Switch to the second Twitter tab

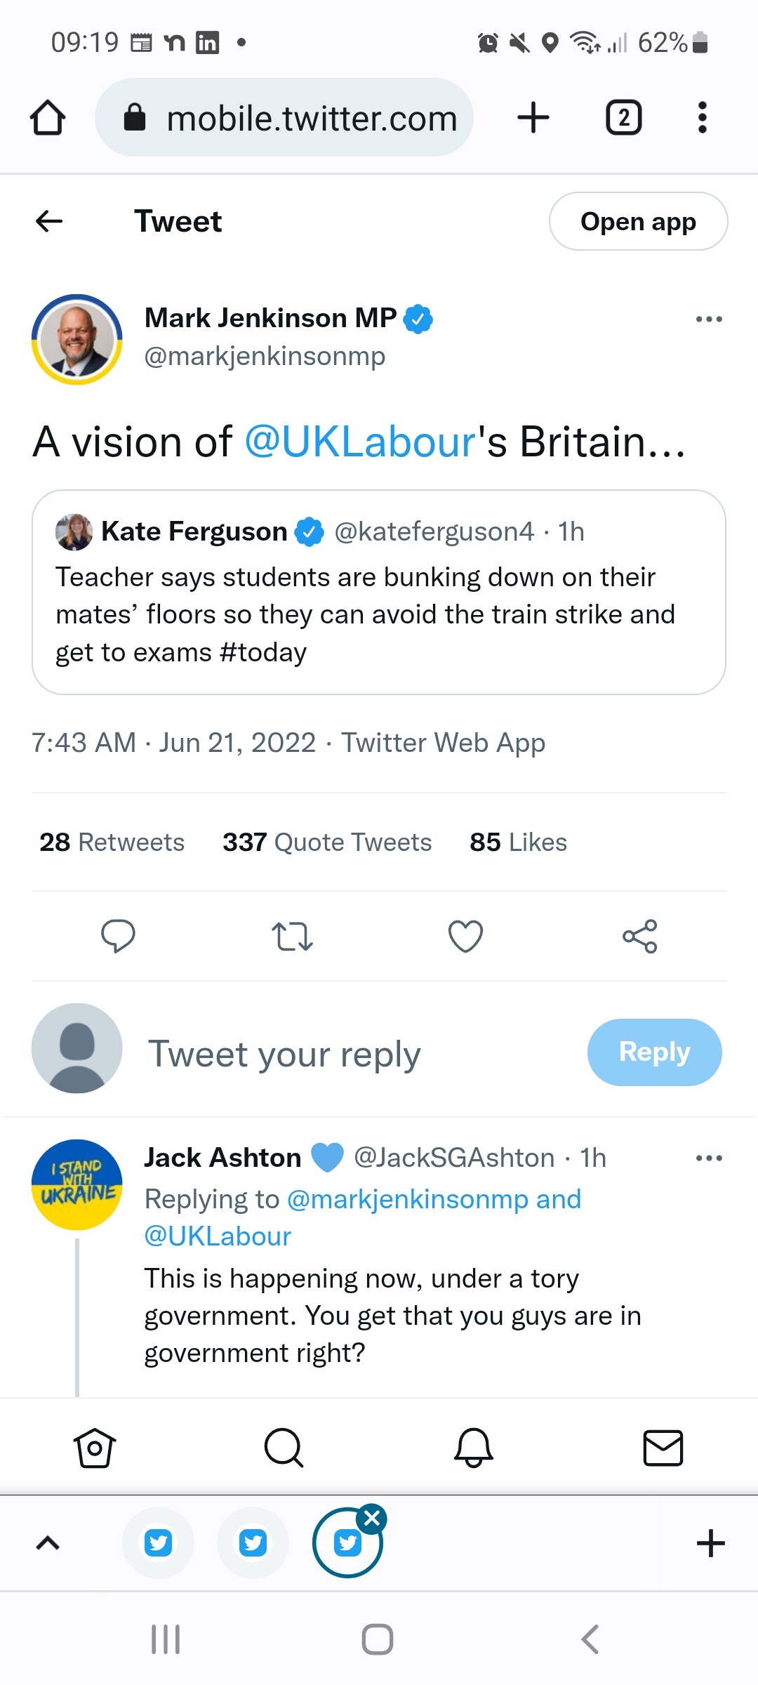coord(253,1542)
